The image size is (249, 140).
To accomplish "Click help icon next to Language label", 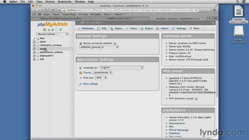I will (x=96, y=68).
